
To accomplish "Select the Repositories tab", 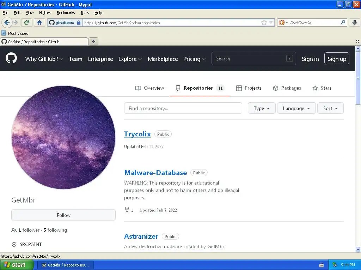I will click(200, 88).
